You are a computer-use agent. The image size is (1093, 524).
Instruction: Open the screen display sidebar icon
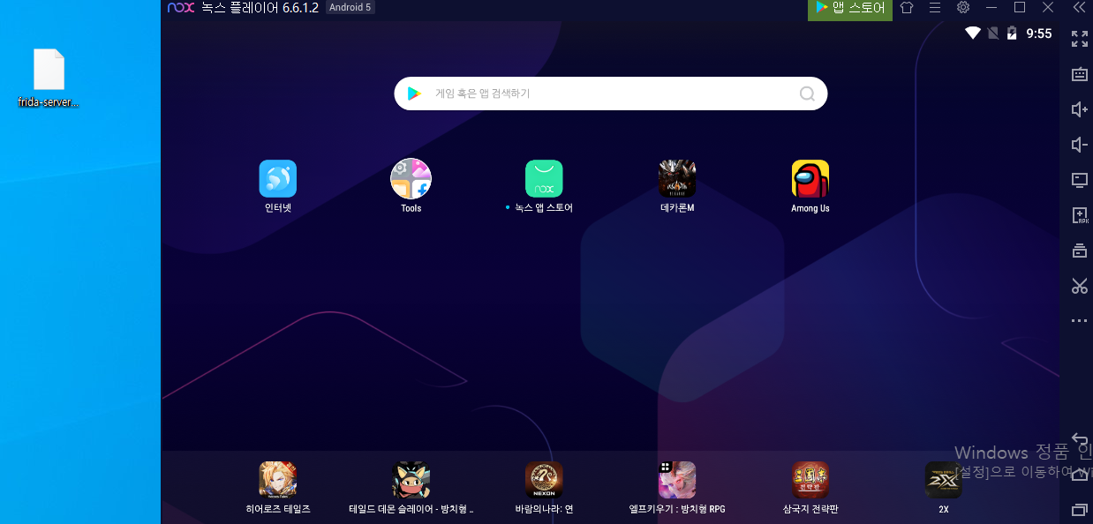(x=1079, y=180)
